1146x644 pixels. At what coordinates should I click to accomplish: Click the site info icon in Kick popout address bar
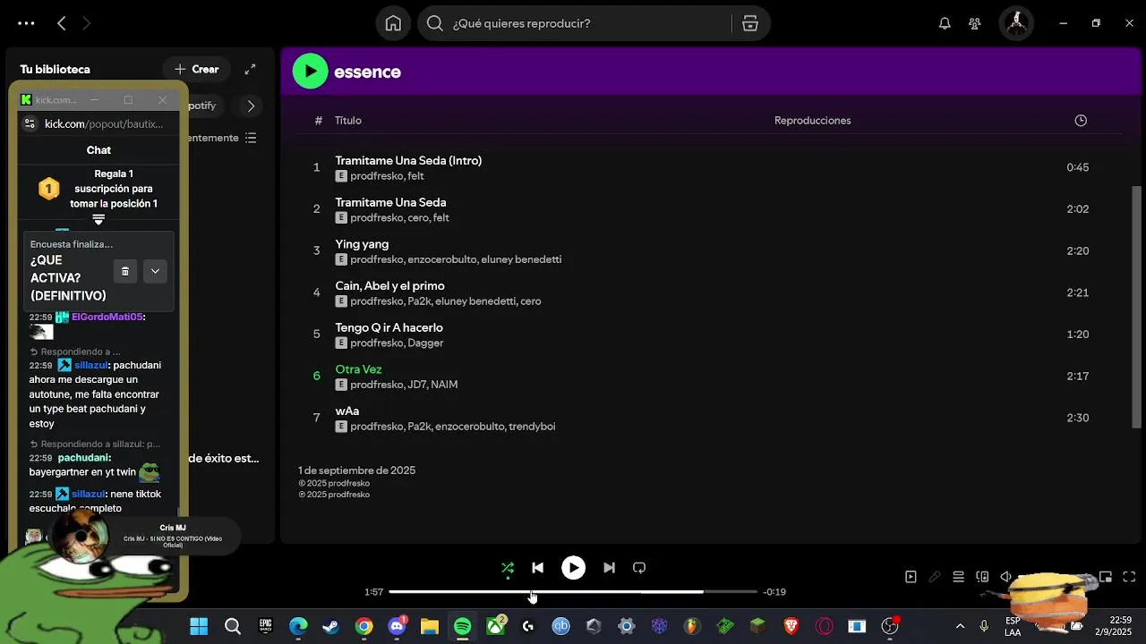point(30,123)
